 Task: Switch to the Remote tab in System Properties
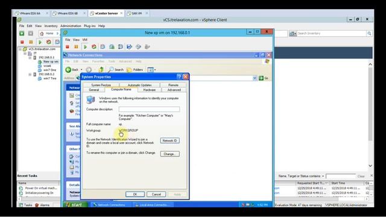click(173, 85)
